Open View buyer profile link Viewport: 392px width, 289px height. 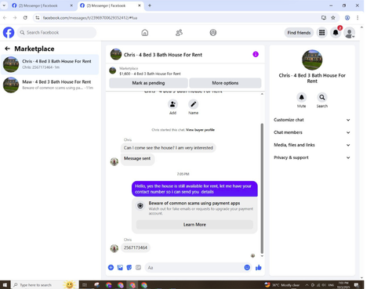[x=200, y=130]
